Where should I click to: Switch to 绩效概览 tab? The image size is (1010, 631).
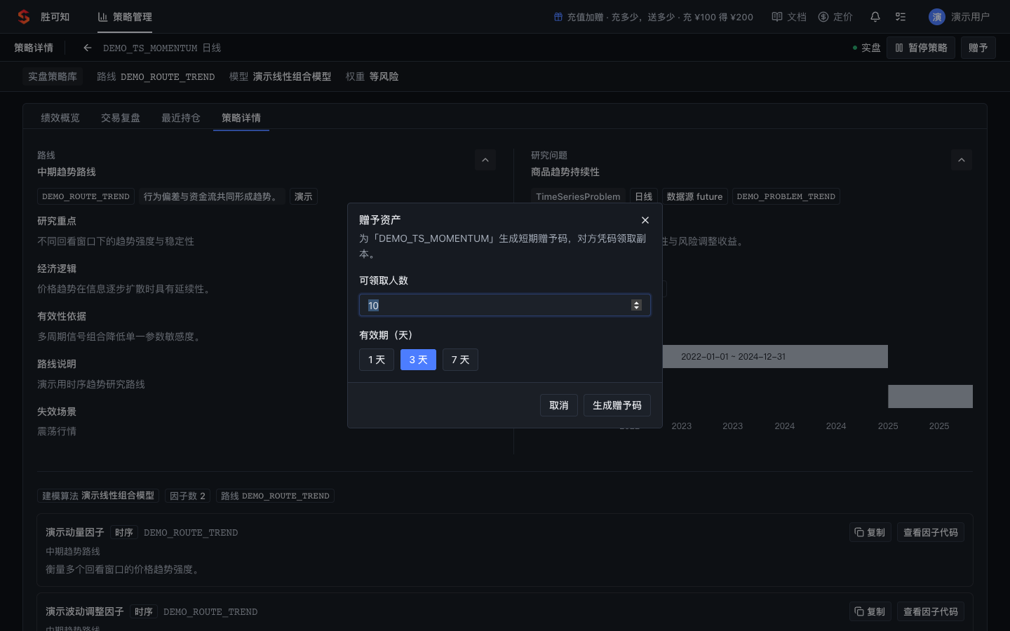click(x=60, y=118)
